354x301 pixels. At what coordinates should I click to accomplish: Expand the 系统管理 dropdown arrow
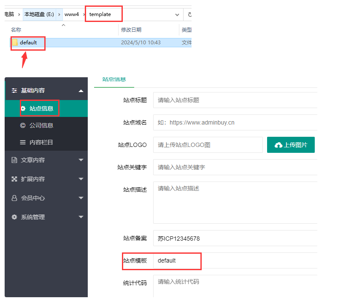coord(81,217)
